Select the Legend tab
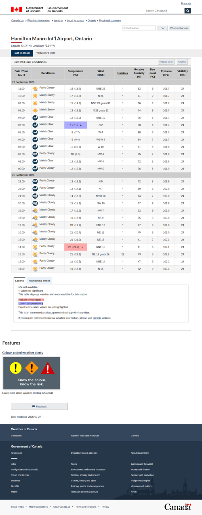Viewport: 202px width, 515px height. 19,281
